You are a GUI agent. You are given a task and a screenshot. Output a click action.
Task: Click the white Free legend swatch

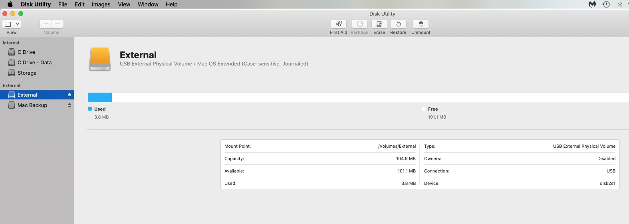click(x=424, y=109)
